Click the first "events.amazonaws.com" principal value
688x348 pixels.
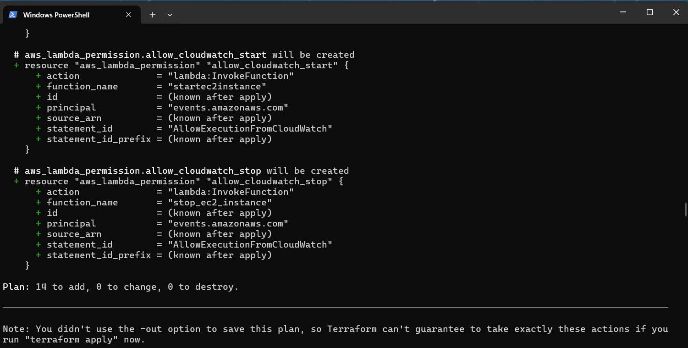pyautogui.click(x=228, y=108)
